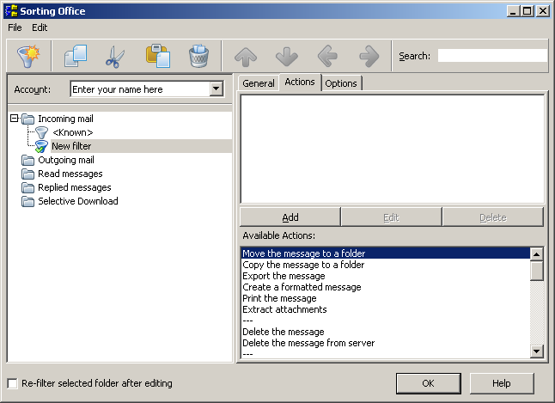Open the File menu
The height and width of the screenshot is (403, 555).
tap(15, 27)
